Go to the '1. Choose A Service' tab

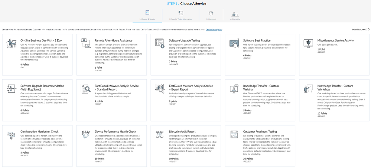(x=147, y=16)
